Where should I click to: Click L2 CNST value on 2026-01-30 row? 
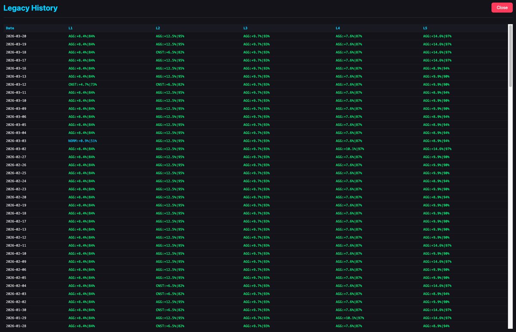point(170,310)
